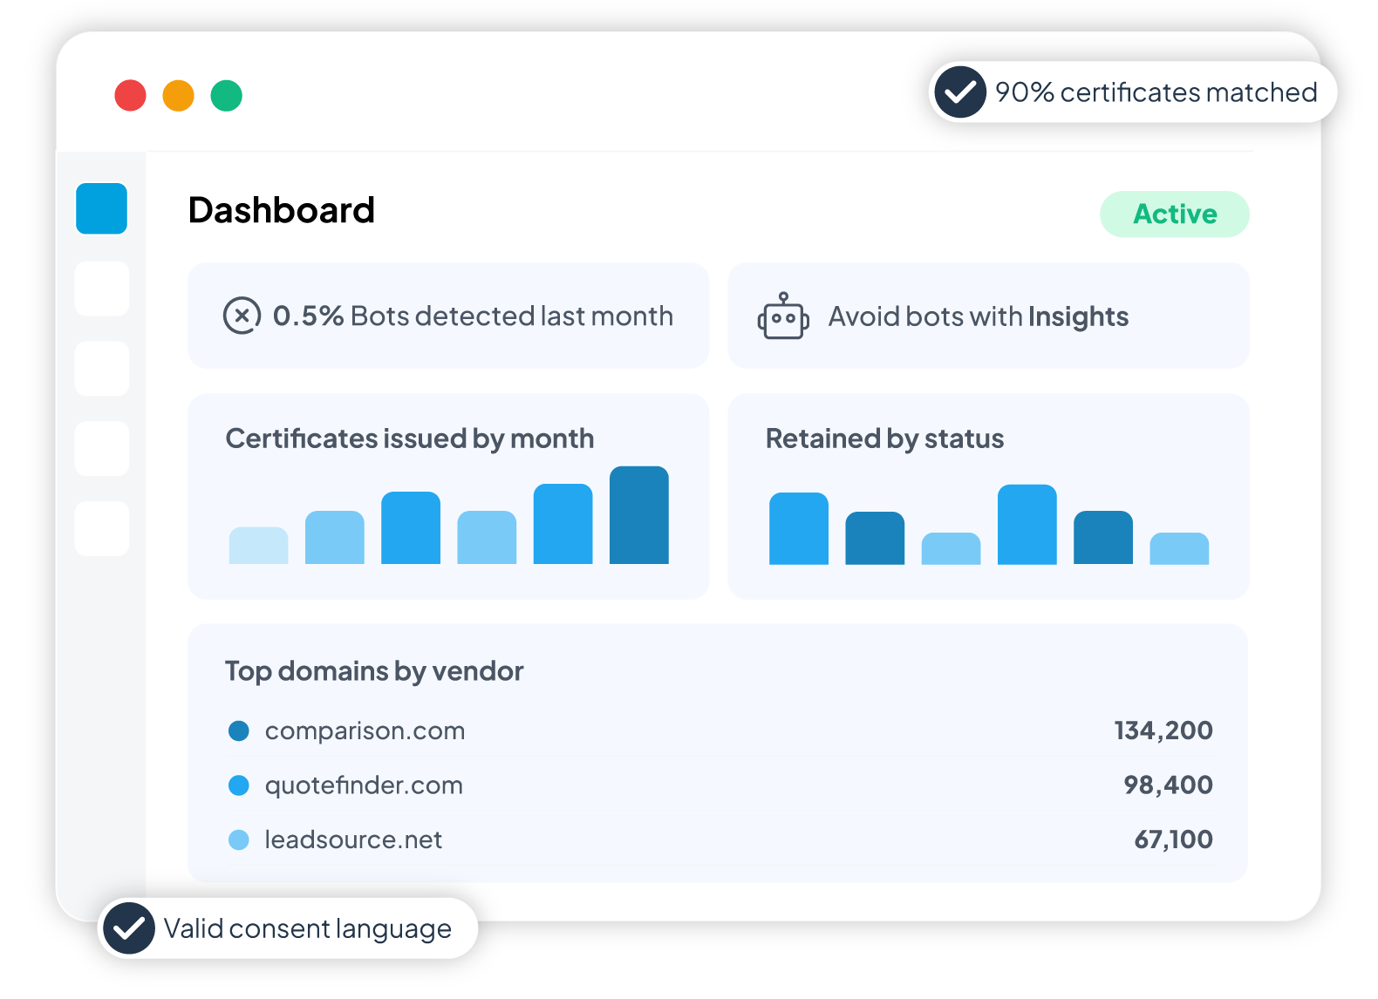The image size is (1378, 999).
Task: Click checkmark icon on Valid consent badge
Action: [x=129, y=928]
